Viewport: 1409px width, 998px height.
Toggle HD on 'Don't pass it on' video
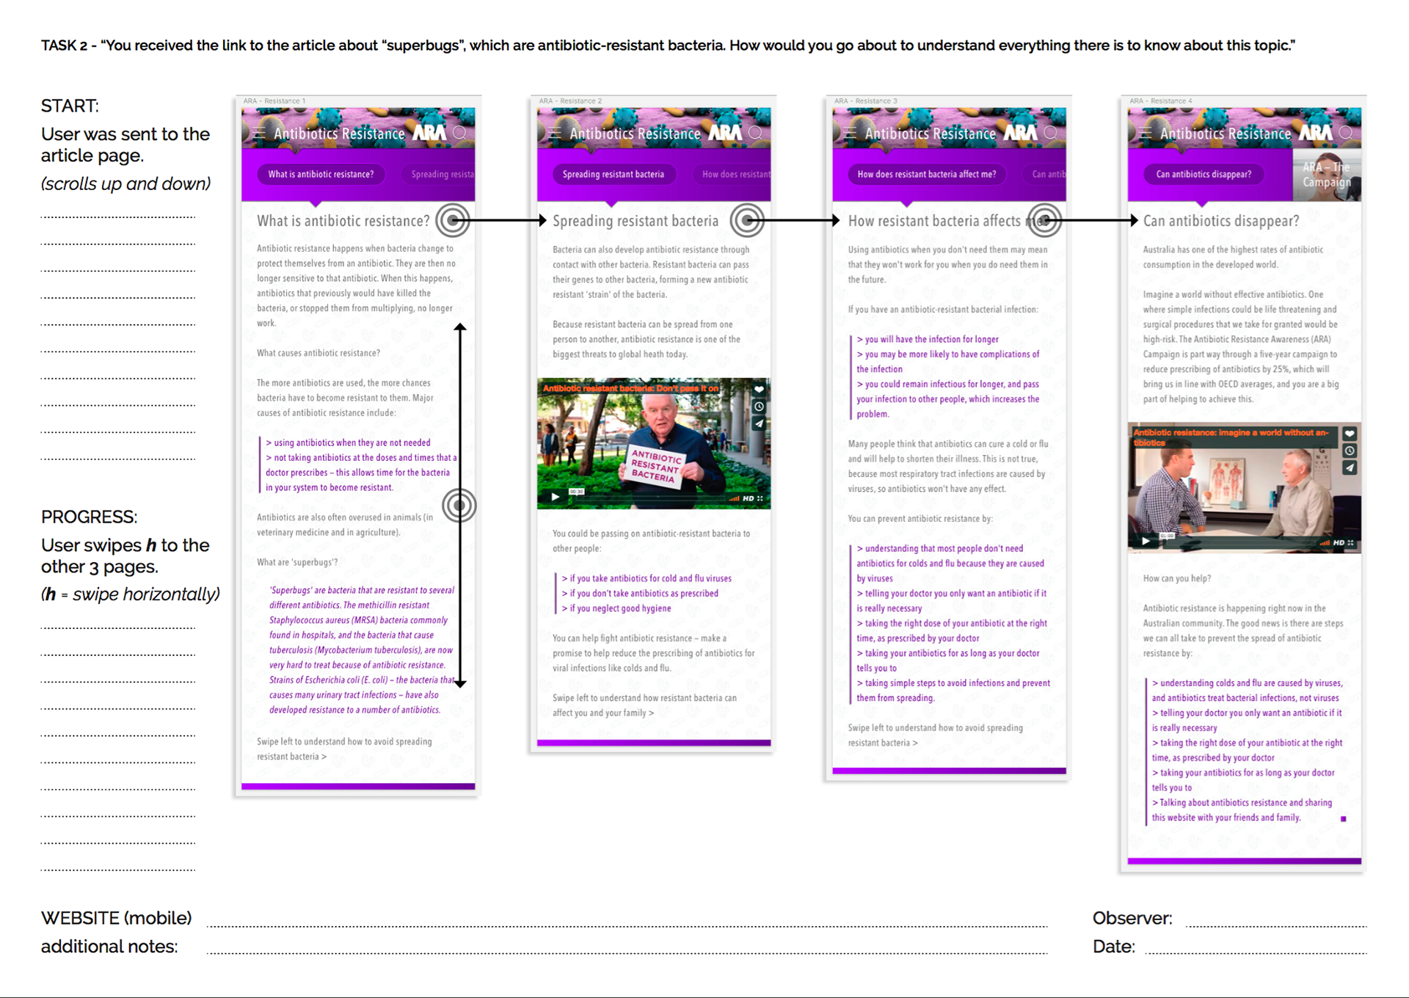tap(748, 498)
